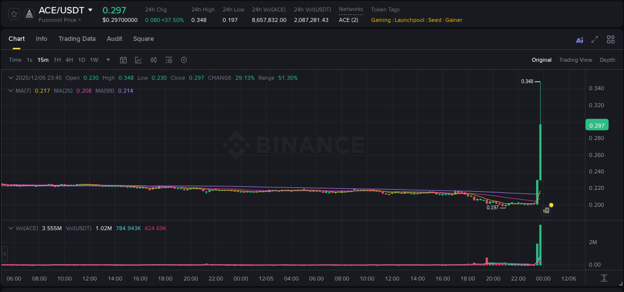Screen dimensions: 624x292
Task: Open the chart settings hexagon icon
Action: tap(184, 60)
